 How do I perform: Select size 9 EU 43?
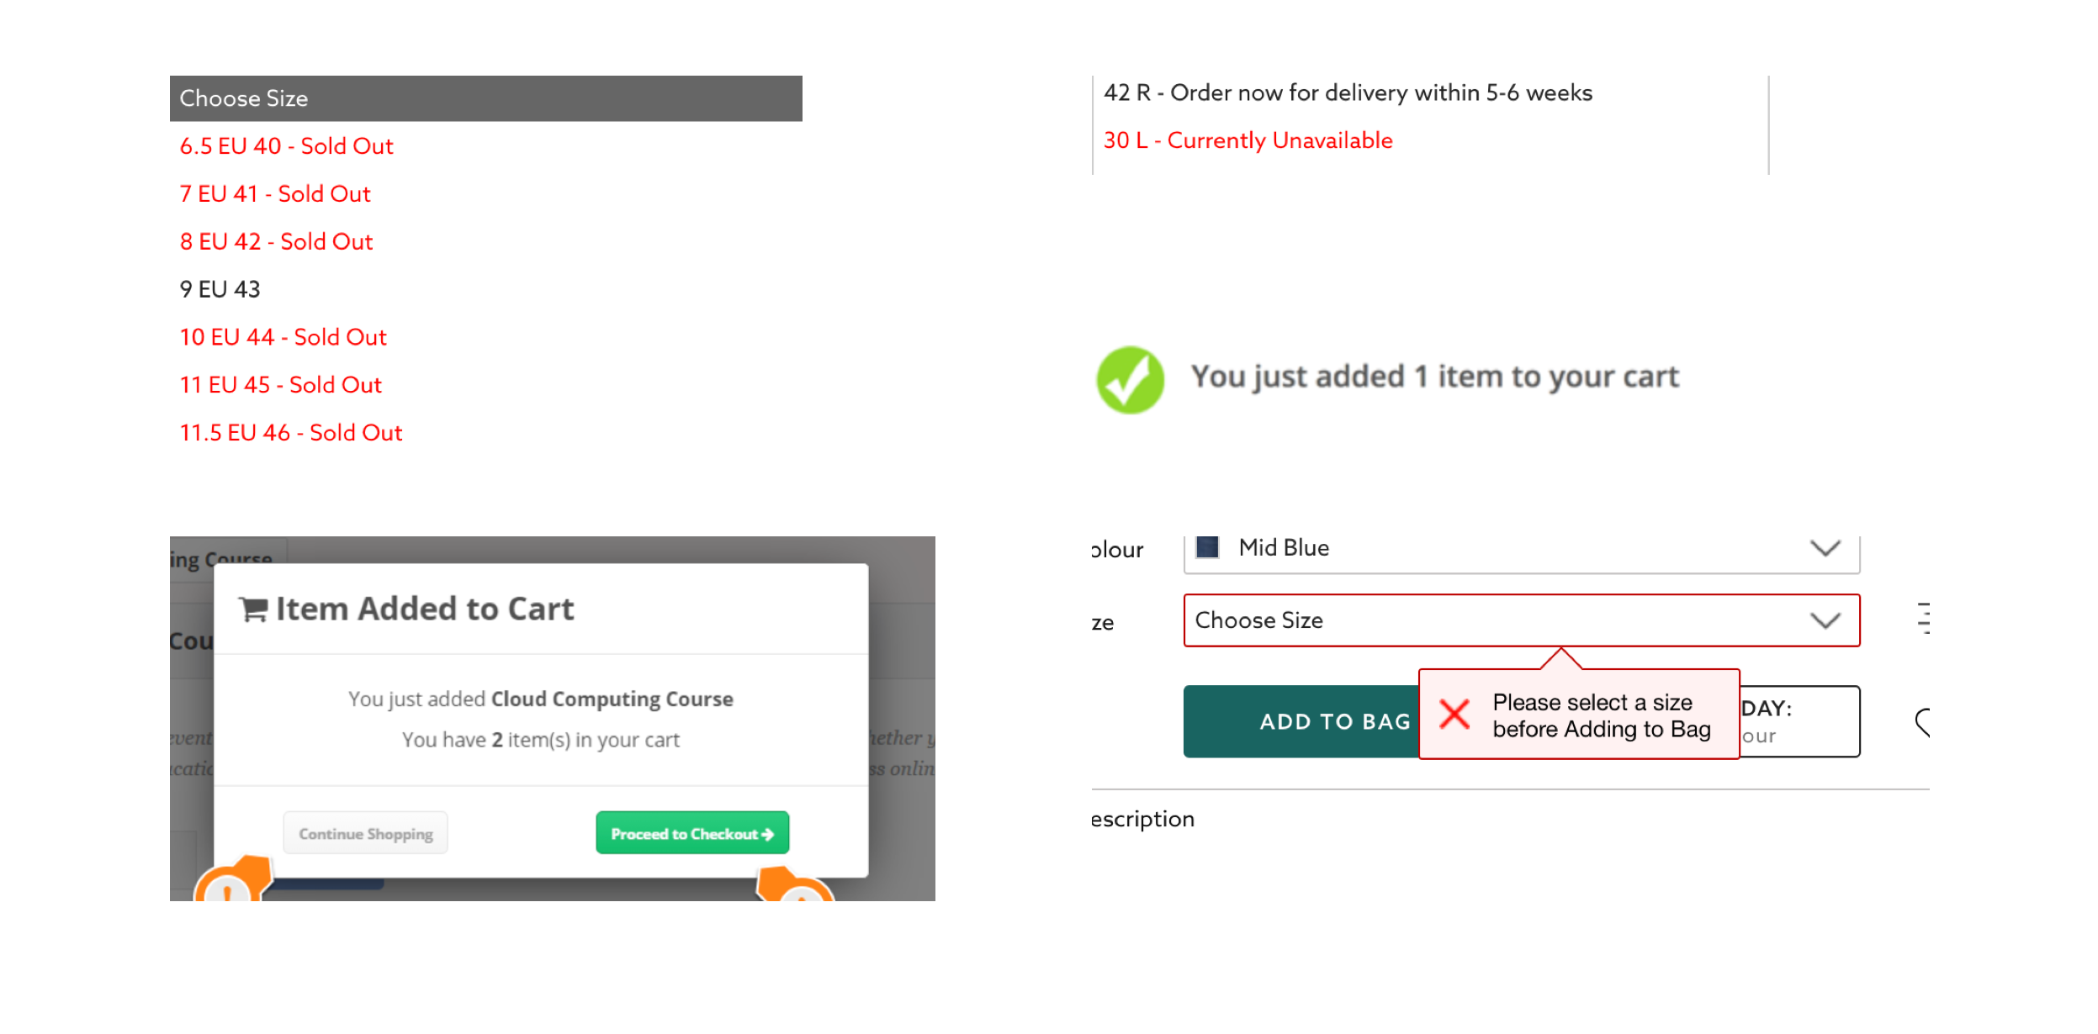click(220, 289)
